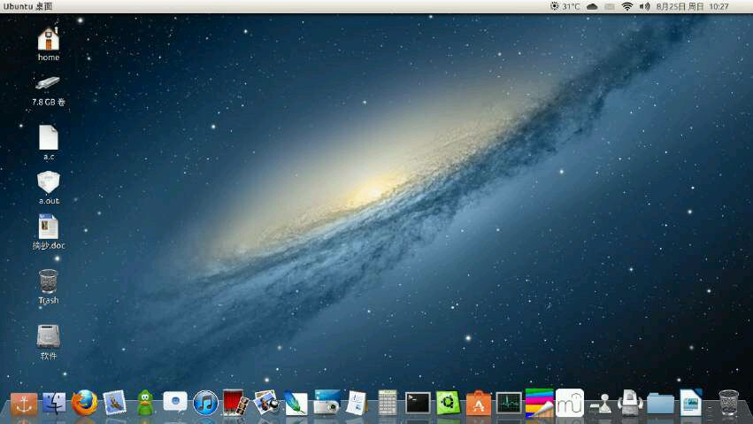Select the 摘抄.doc document on desktop

49,232
